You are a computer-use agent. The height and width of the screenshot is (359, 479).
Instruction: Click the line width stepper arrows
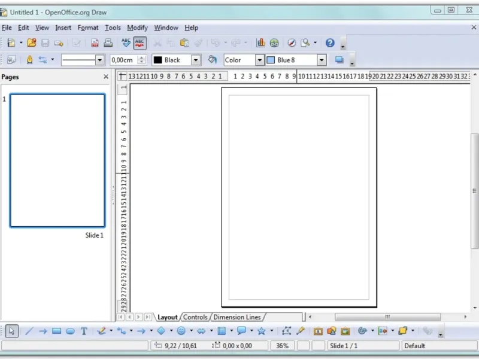[141, 60]
